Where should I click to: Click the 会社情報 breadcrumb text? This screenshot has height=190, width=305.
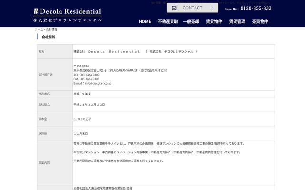[51, 29]
